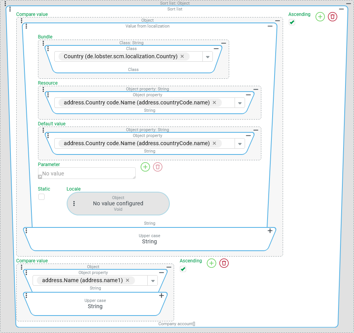The height and width of the screenshot is (333, 354).
Task: Delete the second Compare value entry
Action: 224,263
